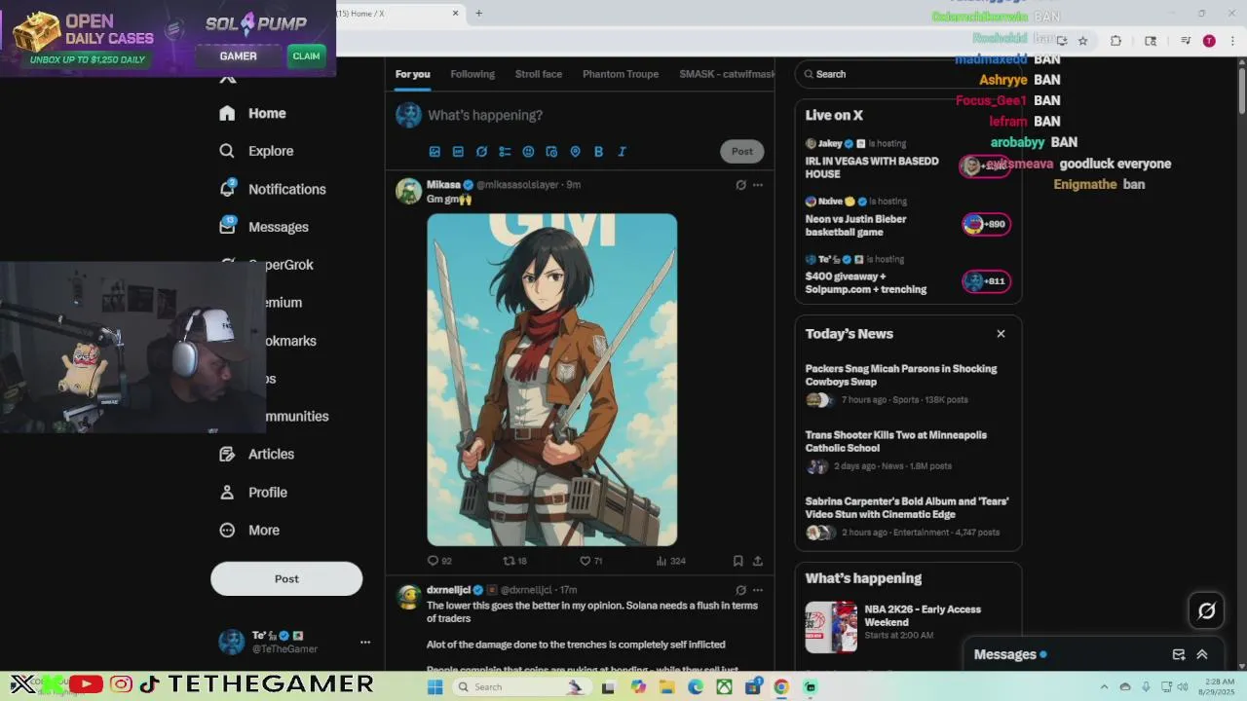
Task: View analytics of Mikasa's post
Action: [x=670, y=561]
